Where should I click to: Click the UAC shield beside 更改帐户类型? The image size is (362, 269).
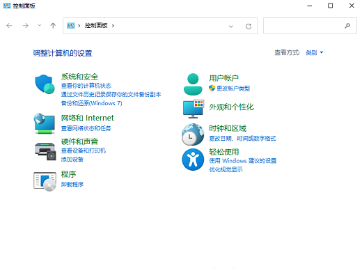212,88
